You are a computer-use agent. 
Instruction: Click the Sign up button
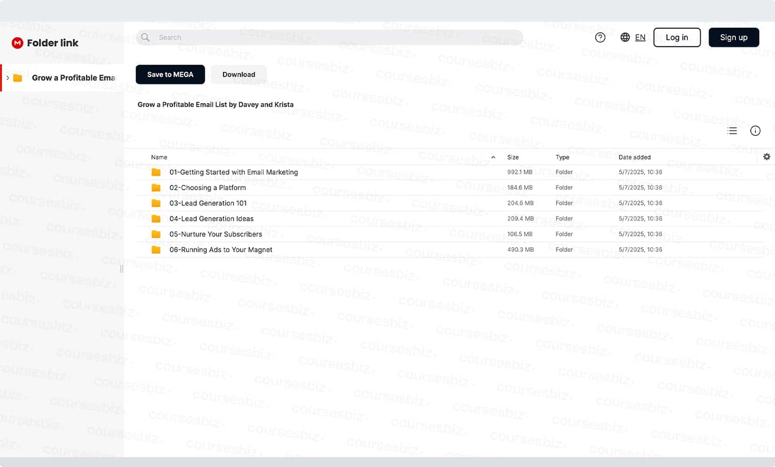click(x=734, y=37)
